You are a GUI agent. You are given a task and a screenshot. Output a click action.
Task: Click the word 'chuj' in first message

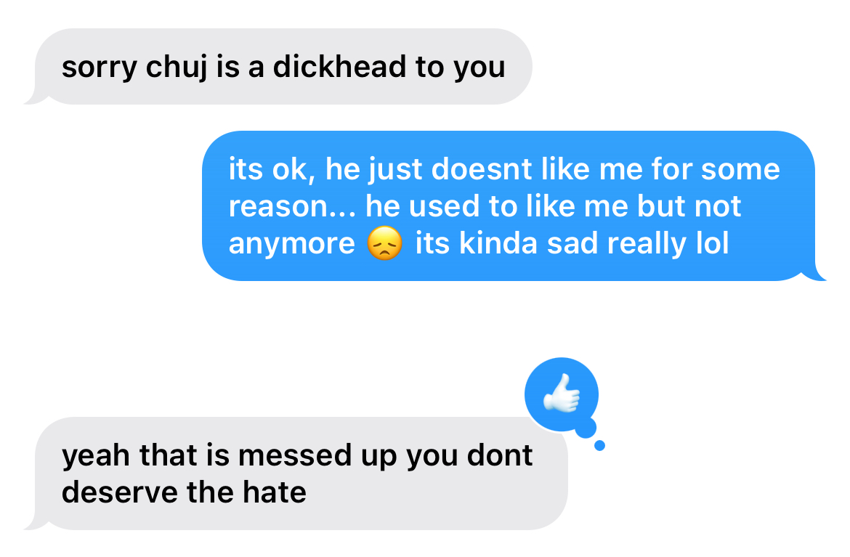177,68
